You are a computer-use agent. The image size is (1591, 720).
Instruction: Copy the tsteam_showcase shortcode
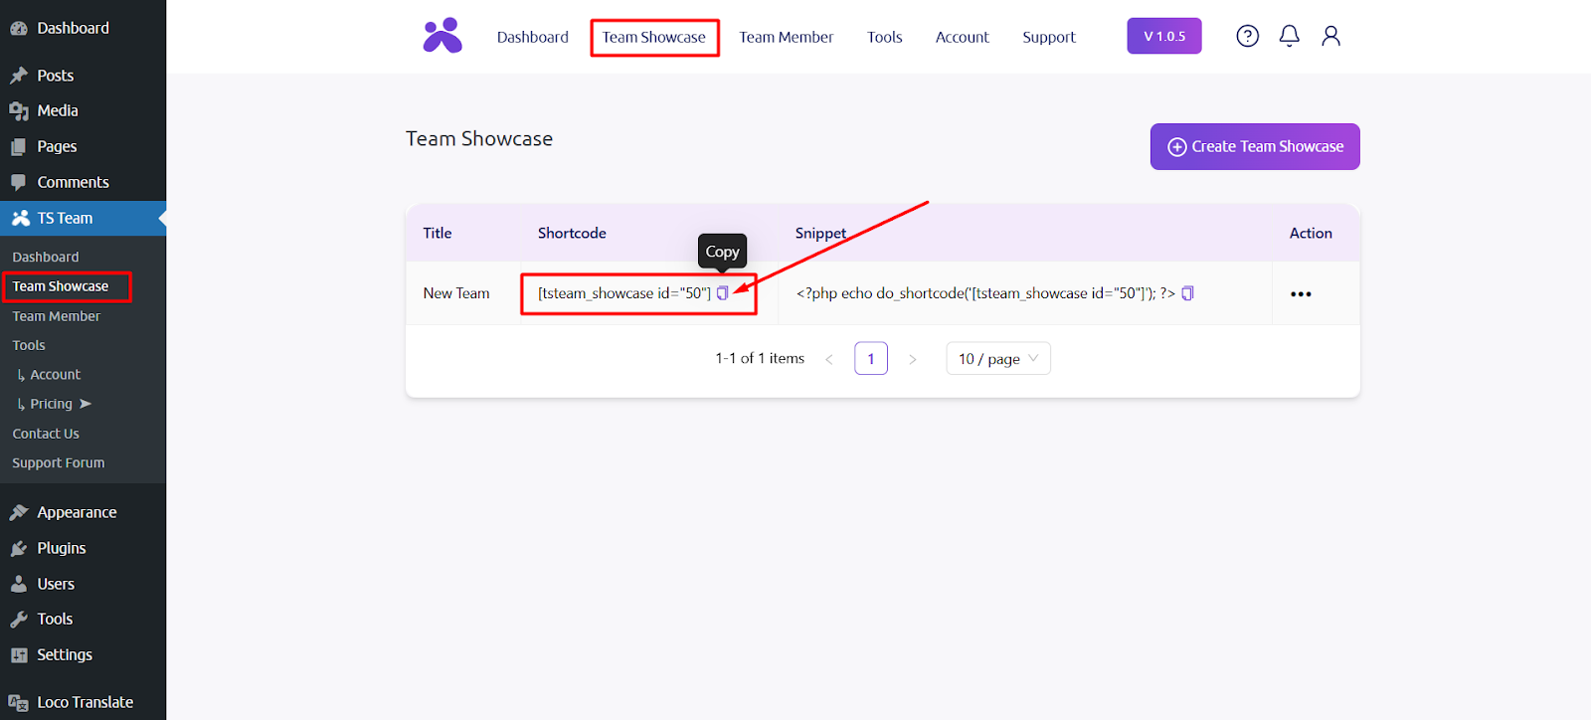[x=723, y=293]
